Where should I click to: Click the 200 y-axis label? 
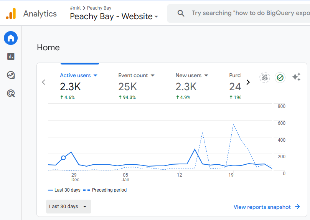(281, 157)
